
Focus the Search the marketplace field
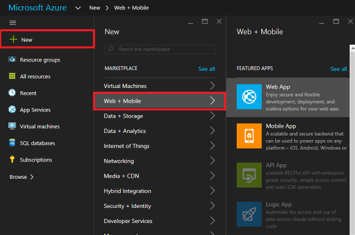click(160, 50)
